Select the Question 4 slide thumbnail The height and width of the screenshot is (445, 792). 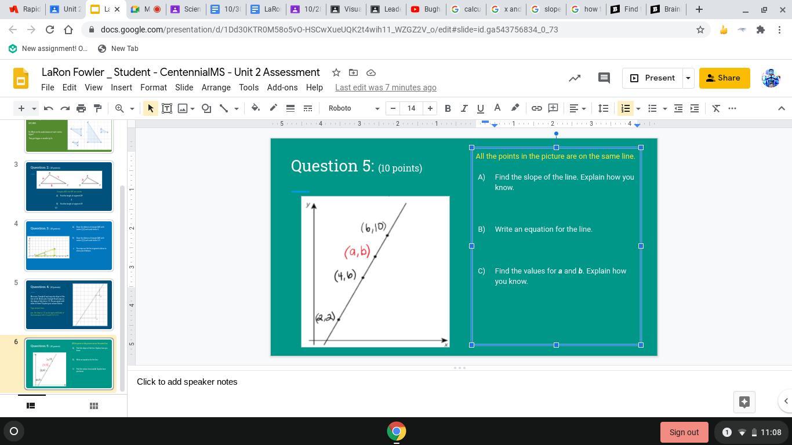click(x=69, y=305)
